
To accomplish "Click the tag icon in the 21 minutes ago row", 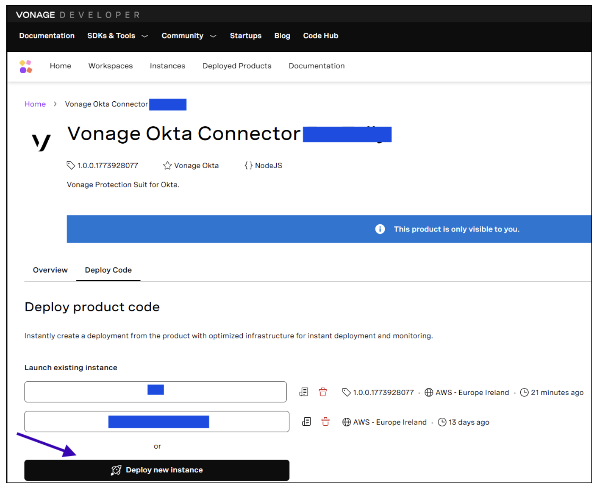I will click(x=346, y=392).
